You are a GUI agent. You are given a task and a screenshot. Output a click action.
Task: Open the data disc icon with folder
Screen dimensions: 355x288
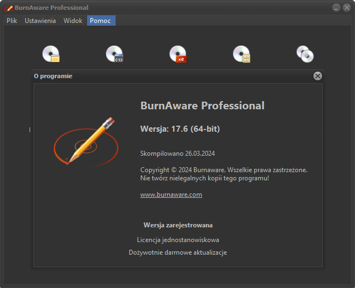[51, 54]
